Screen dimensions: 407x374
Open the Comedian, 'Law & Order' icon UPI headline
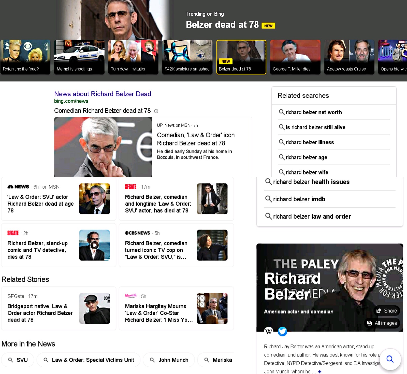click(196, 139)
